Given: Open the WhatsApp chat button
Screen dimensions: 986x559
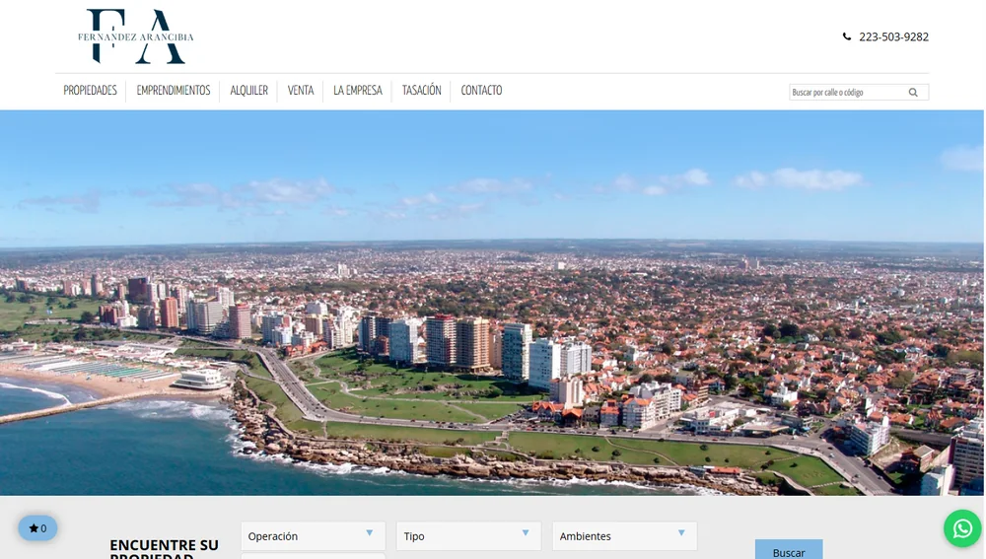Looking at the screenshot, I should pos(961,528).
